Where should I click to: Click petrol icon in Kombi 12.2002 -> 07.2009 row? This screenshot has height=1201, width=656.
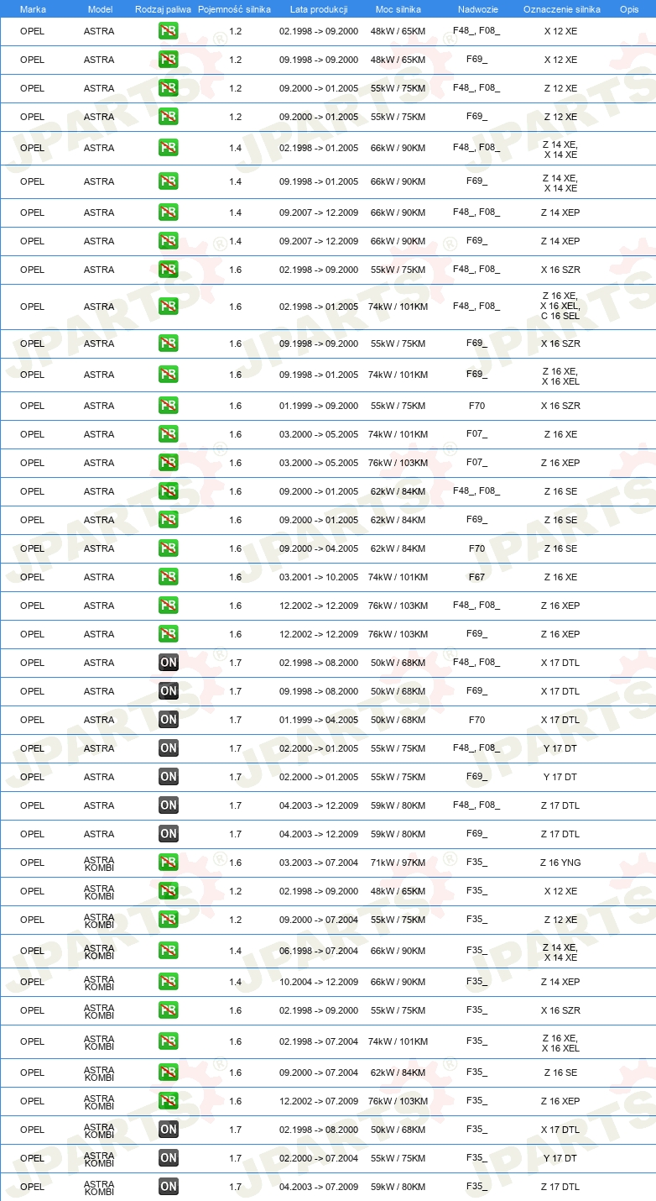tap(169, 1101)
